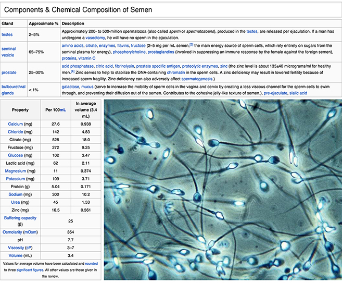This screenshot has height=283, width=342.
Task: Click the mucus link
Action: pyautogui.click(x=87, y=87)
